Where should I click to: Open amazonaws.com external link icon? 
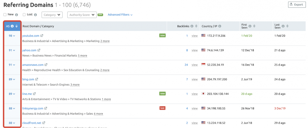pos(46,65)
